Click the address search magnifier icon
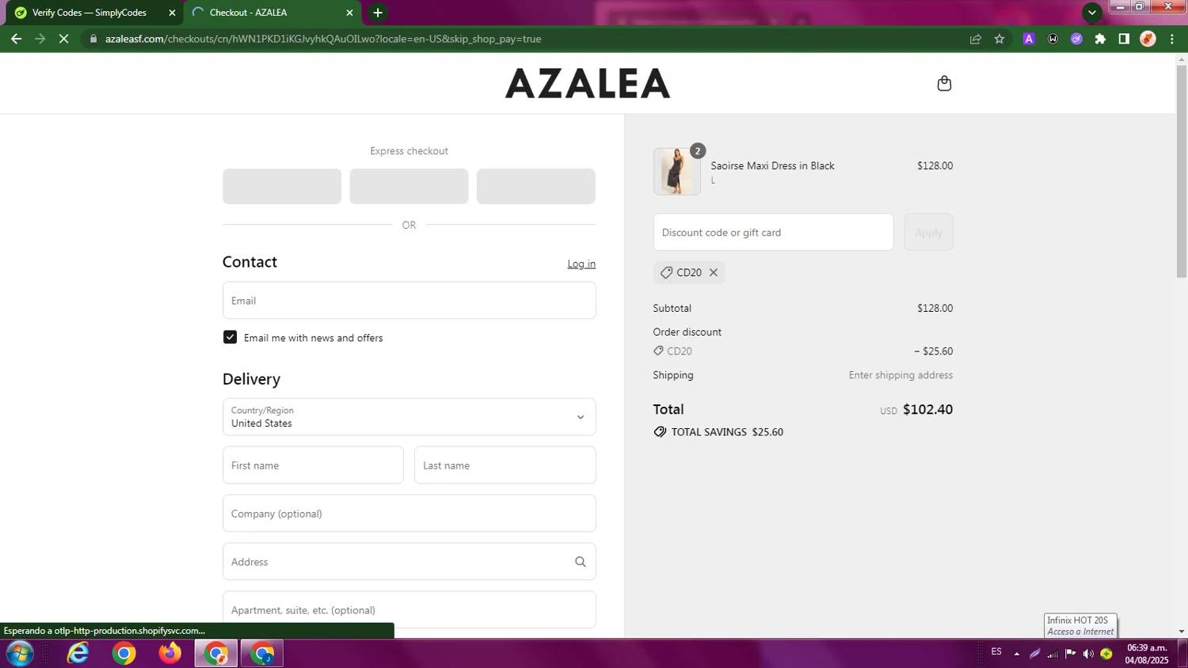Viewport: 1188px width, 668px height. coord(581,562)
